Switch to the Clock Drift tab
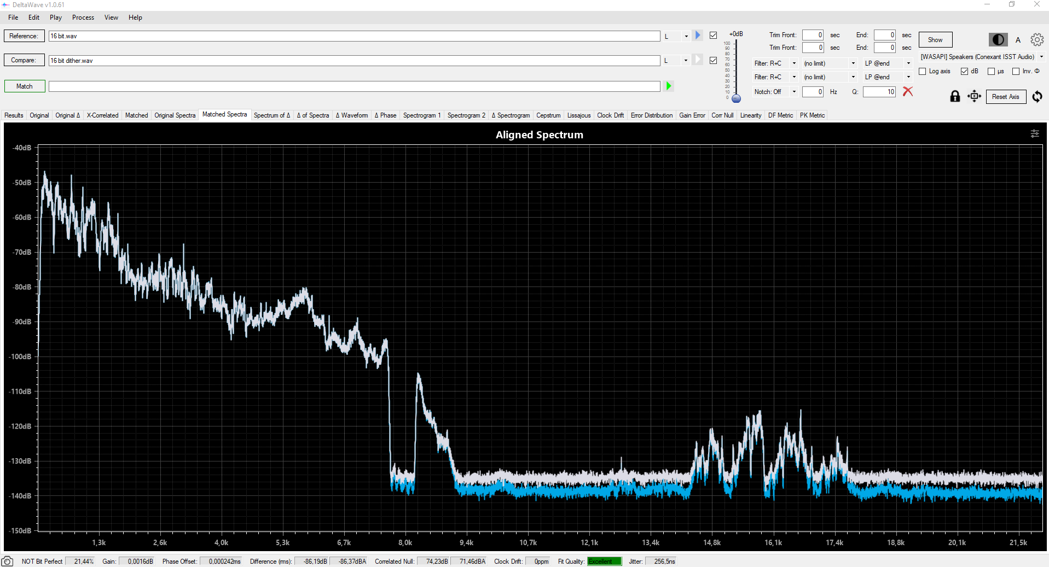This screenshot has height=567, width=1049. point(610,115)
